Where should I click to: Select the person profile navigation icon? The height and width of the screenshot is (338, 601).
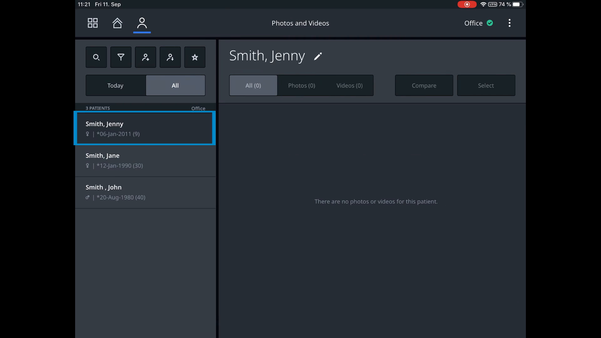click(142, 23)
